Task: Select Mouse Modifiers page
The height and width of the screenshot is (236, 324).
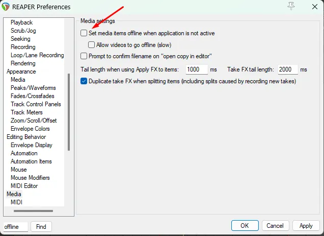Action: point(30,178)
